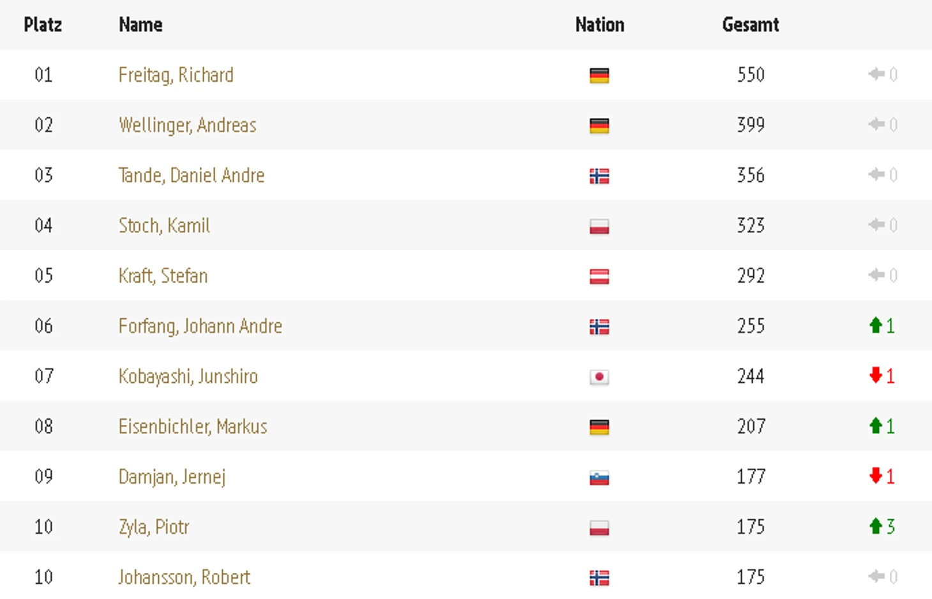Screen dimensions: 932x599
Task: Open Eisenbichler, Markus profile
Action: 193,427
